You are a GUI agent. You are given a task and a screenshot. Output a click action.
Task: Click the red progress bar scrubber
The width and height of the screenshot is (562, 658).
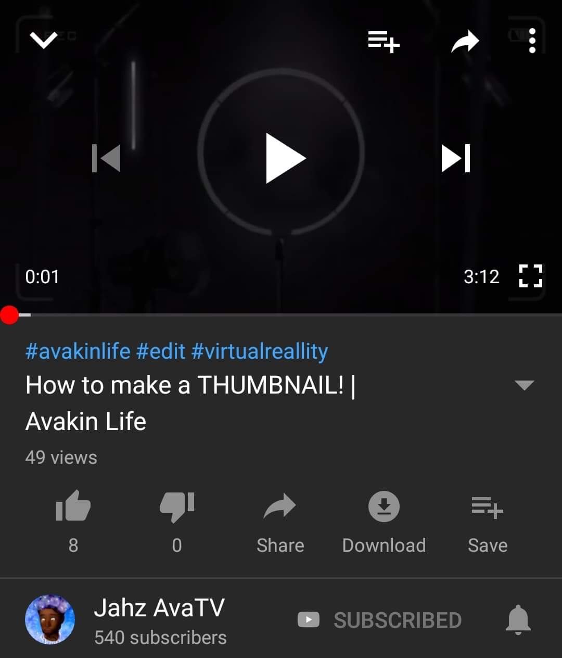9,315
